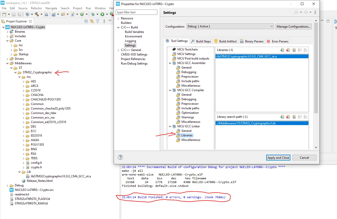Expand the AES folder in Project Explorer
337x219 pixels.
[24, 81]
